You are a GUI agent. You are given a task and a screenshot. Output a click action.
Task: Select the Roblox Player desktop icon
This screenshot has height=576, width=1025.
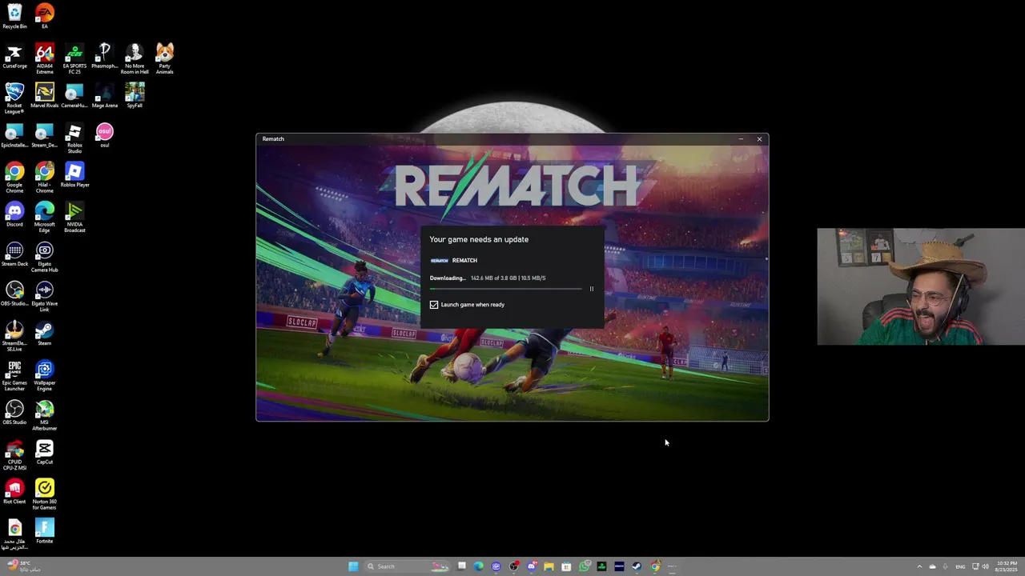pyautogui.click(x=74, y=174)
